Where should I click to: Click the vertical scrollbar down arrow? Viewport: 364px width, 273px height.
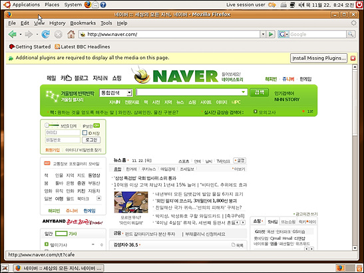click(x=355, y=248)
